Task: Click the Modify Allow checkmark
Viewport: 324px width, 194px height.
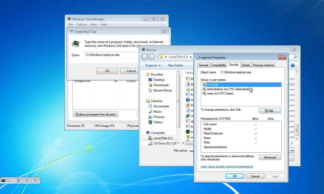Action: pyautogui.click(x=256, y=129)
